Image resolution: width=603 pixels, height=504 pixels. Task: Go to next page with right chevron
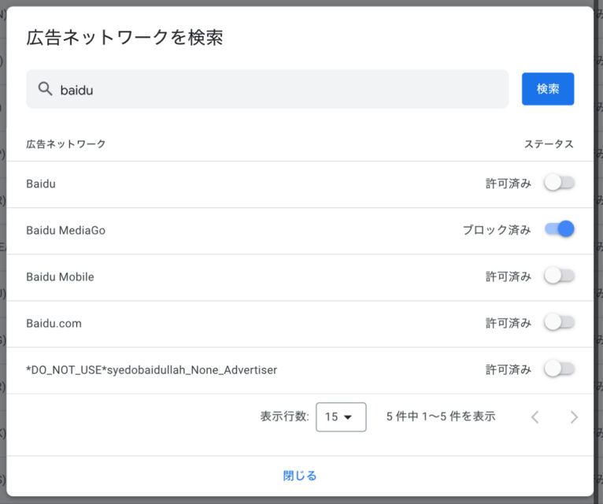click(x=574, y=417)
